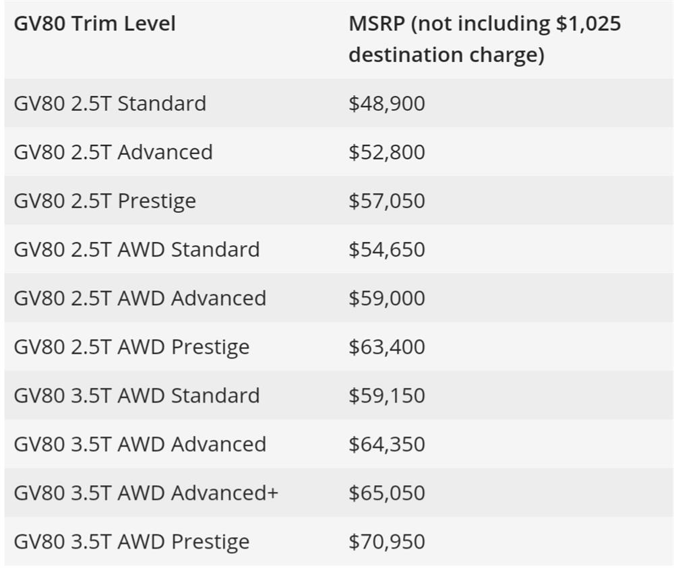Select GV80 2.5T AWD Standard text
This screenshot has height=568, width=674.
tap(137, 249)
